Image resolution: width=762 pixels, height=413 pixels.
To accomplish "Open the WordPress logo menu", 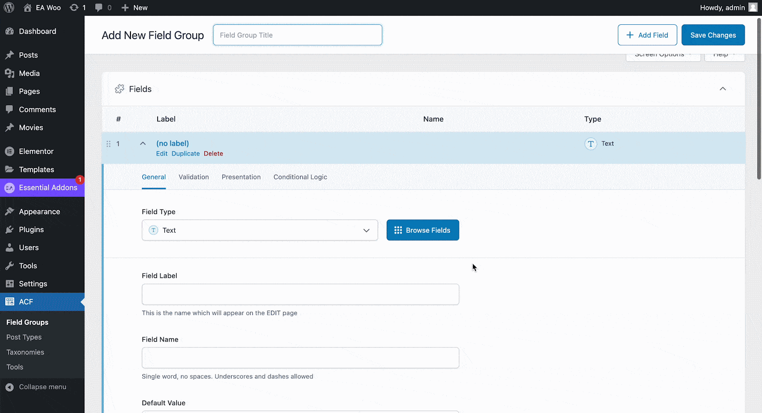I will 9,8.
